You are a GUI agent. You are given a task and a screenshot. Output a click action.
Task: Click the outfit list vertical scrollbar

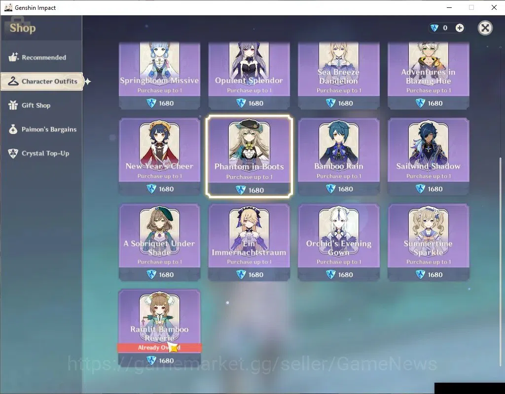click(500, 261)
